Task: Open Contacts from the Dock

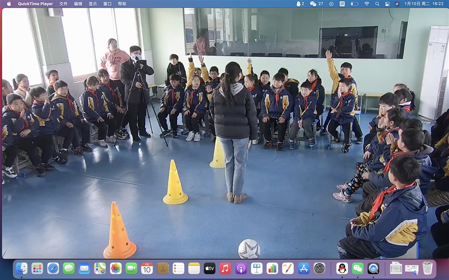Action: pyautogui.click(x=163, y=269)
